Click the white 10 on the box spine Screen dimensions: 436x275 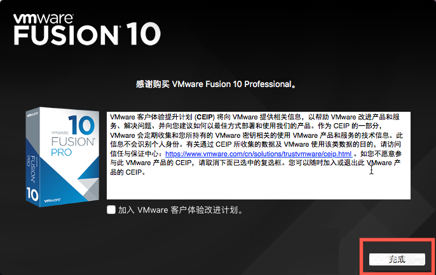tap(32, 194)
